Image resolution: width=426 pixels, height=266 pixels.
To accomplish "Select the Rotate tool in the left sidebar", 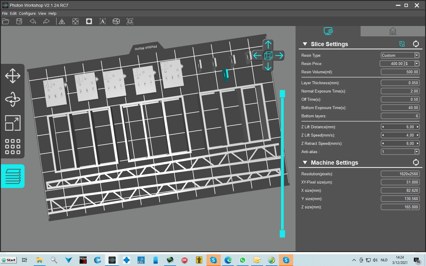I will pyautogui.click(x=13, y=99).
